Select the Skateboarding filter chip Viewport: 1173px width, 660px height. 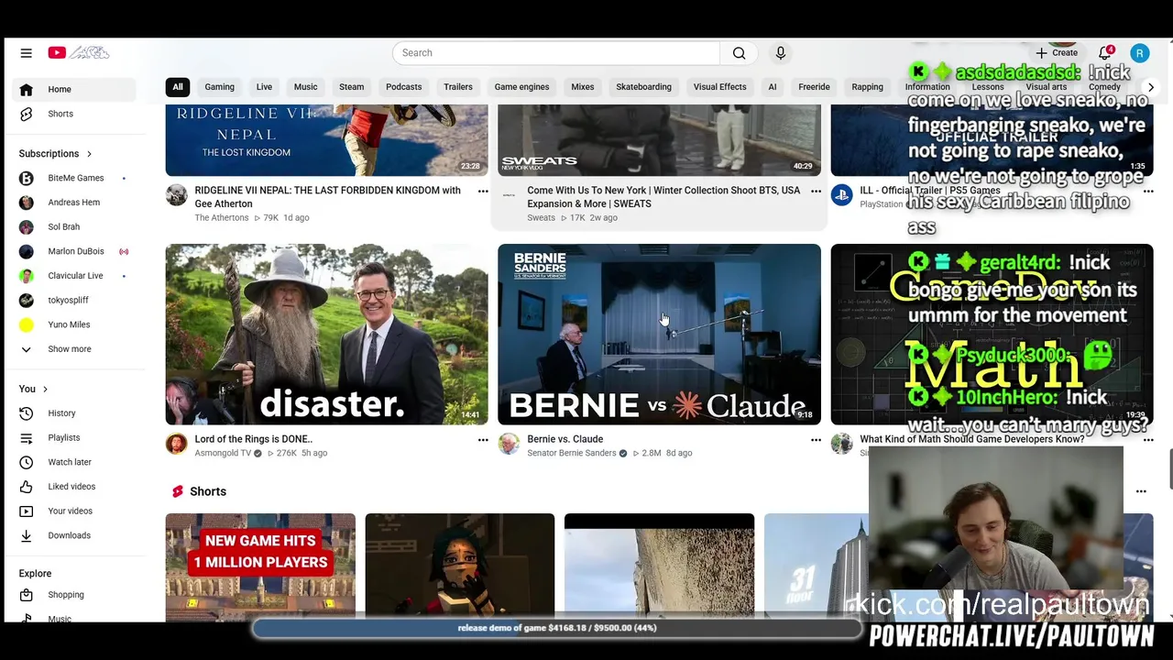click(644, 87)
